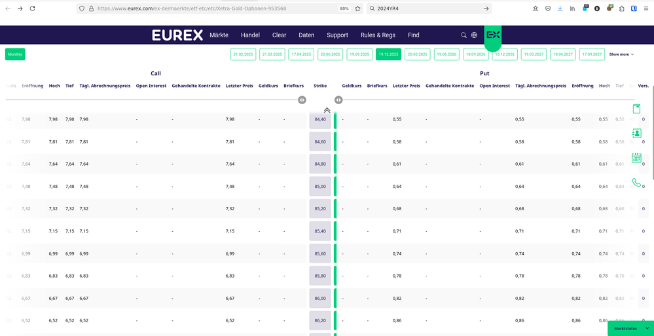The height and width of the screenshot is (336, 654).
Task: Open the Support menu
Action: tap(337, 35)
